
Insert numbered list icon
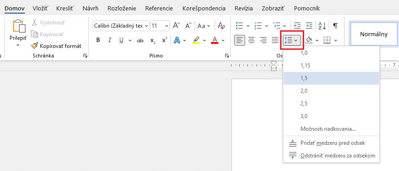258,26
